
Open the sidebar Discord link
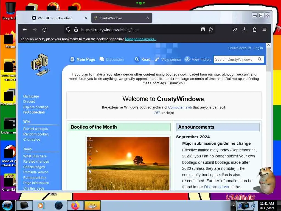point(29,102)
